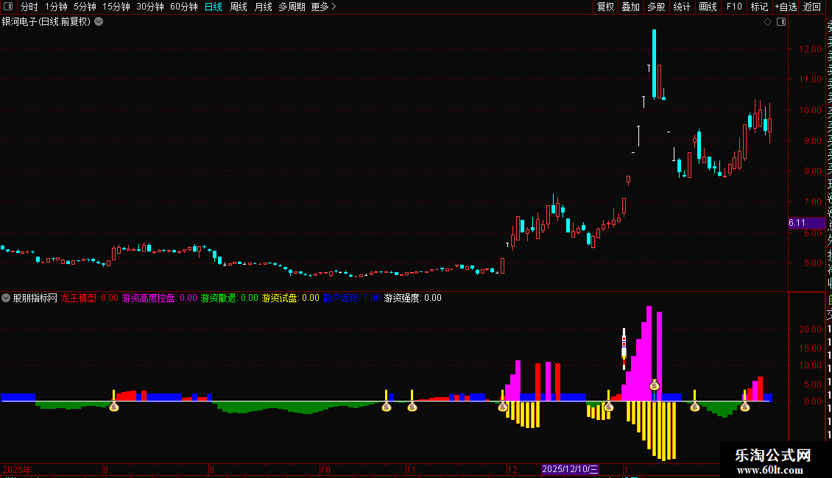The width and height of the screenshot is (832, 478).
Task: Switch to 月线 monthly chart
Action: [263, 7]
